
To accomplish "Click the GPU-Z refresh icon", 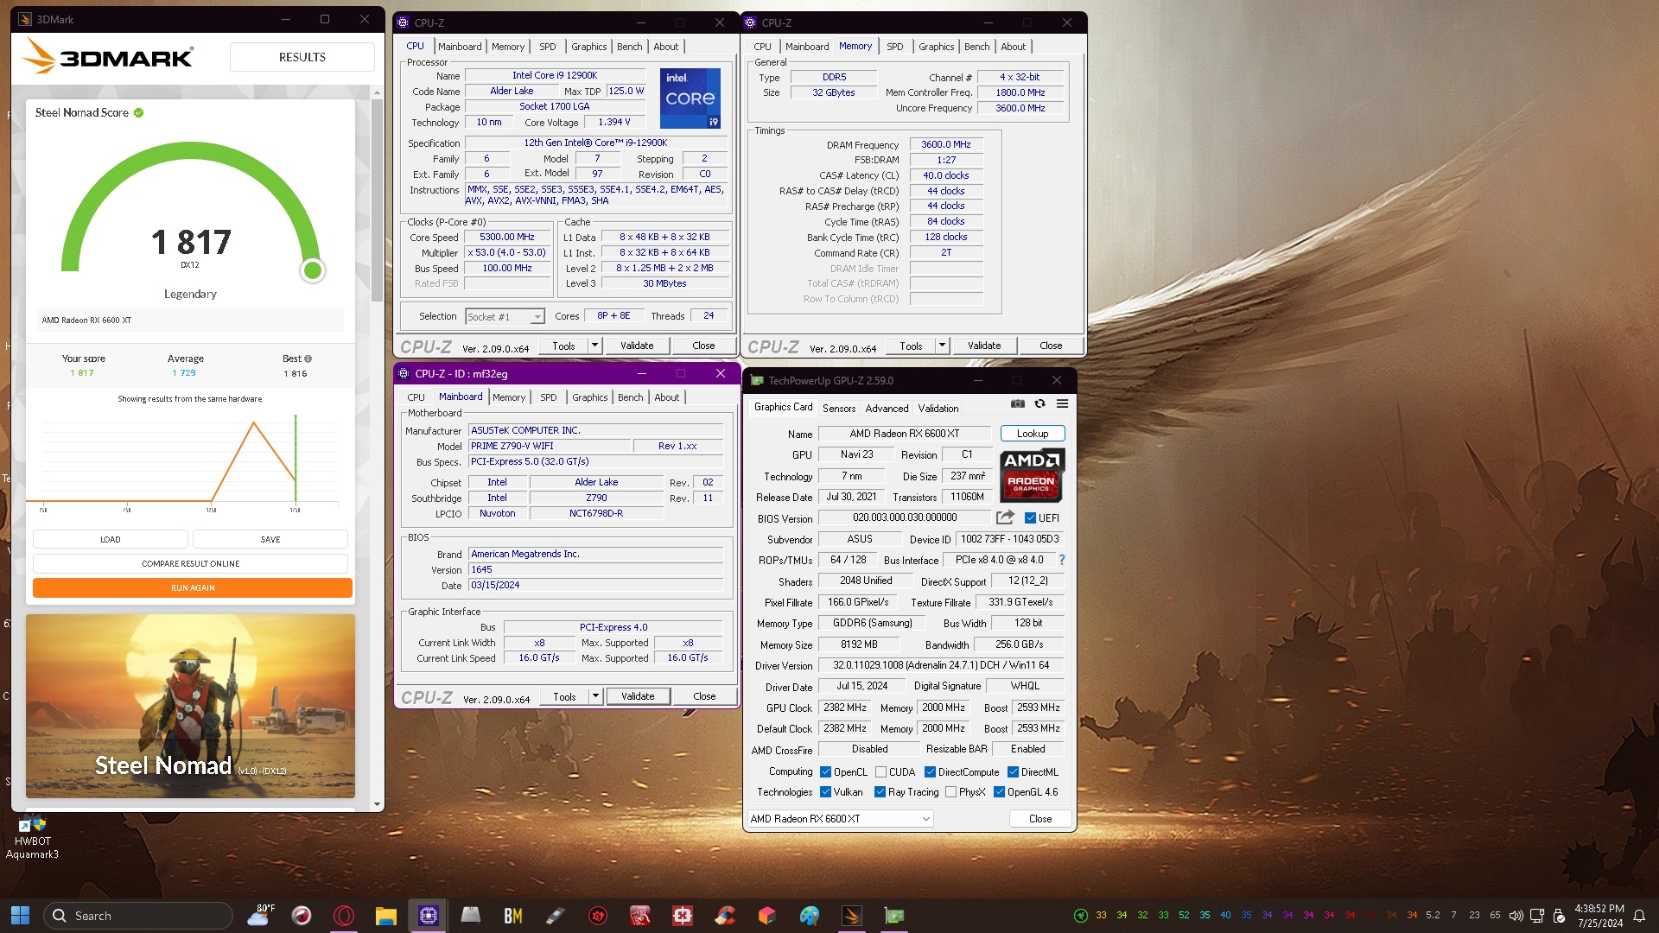I will pyautogui.click(x=1040, y=403).
